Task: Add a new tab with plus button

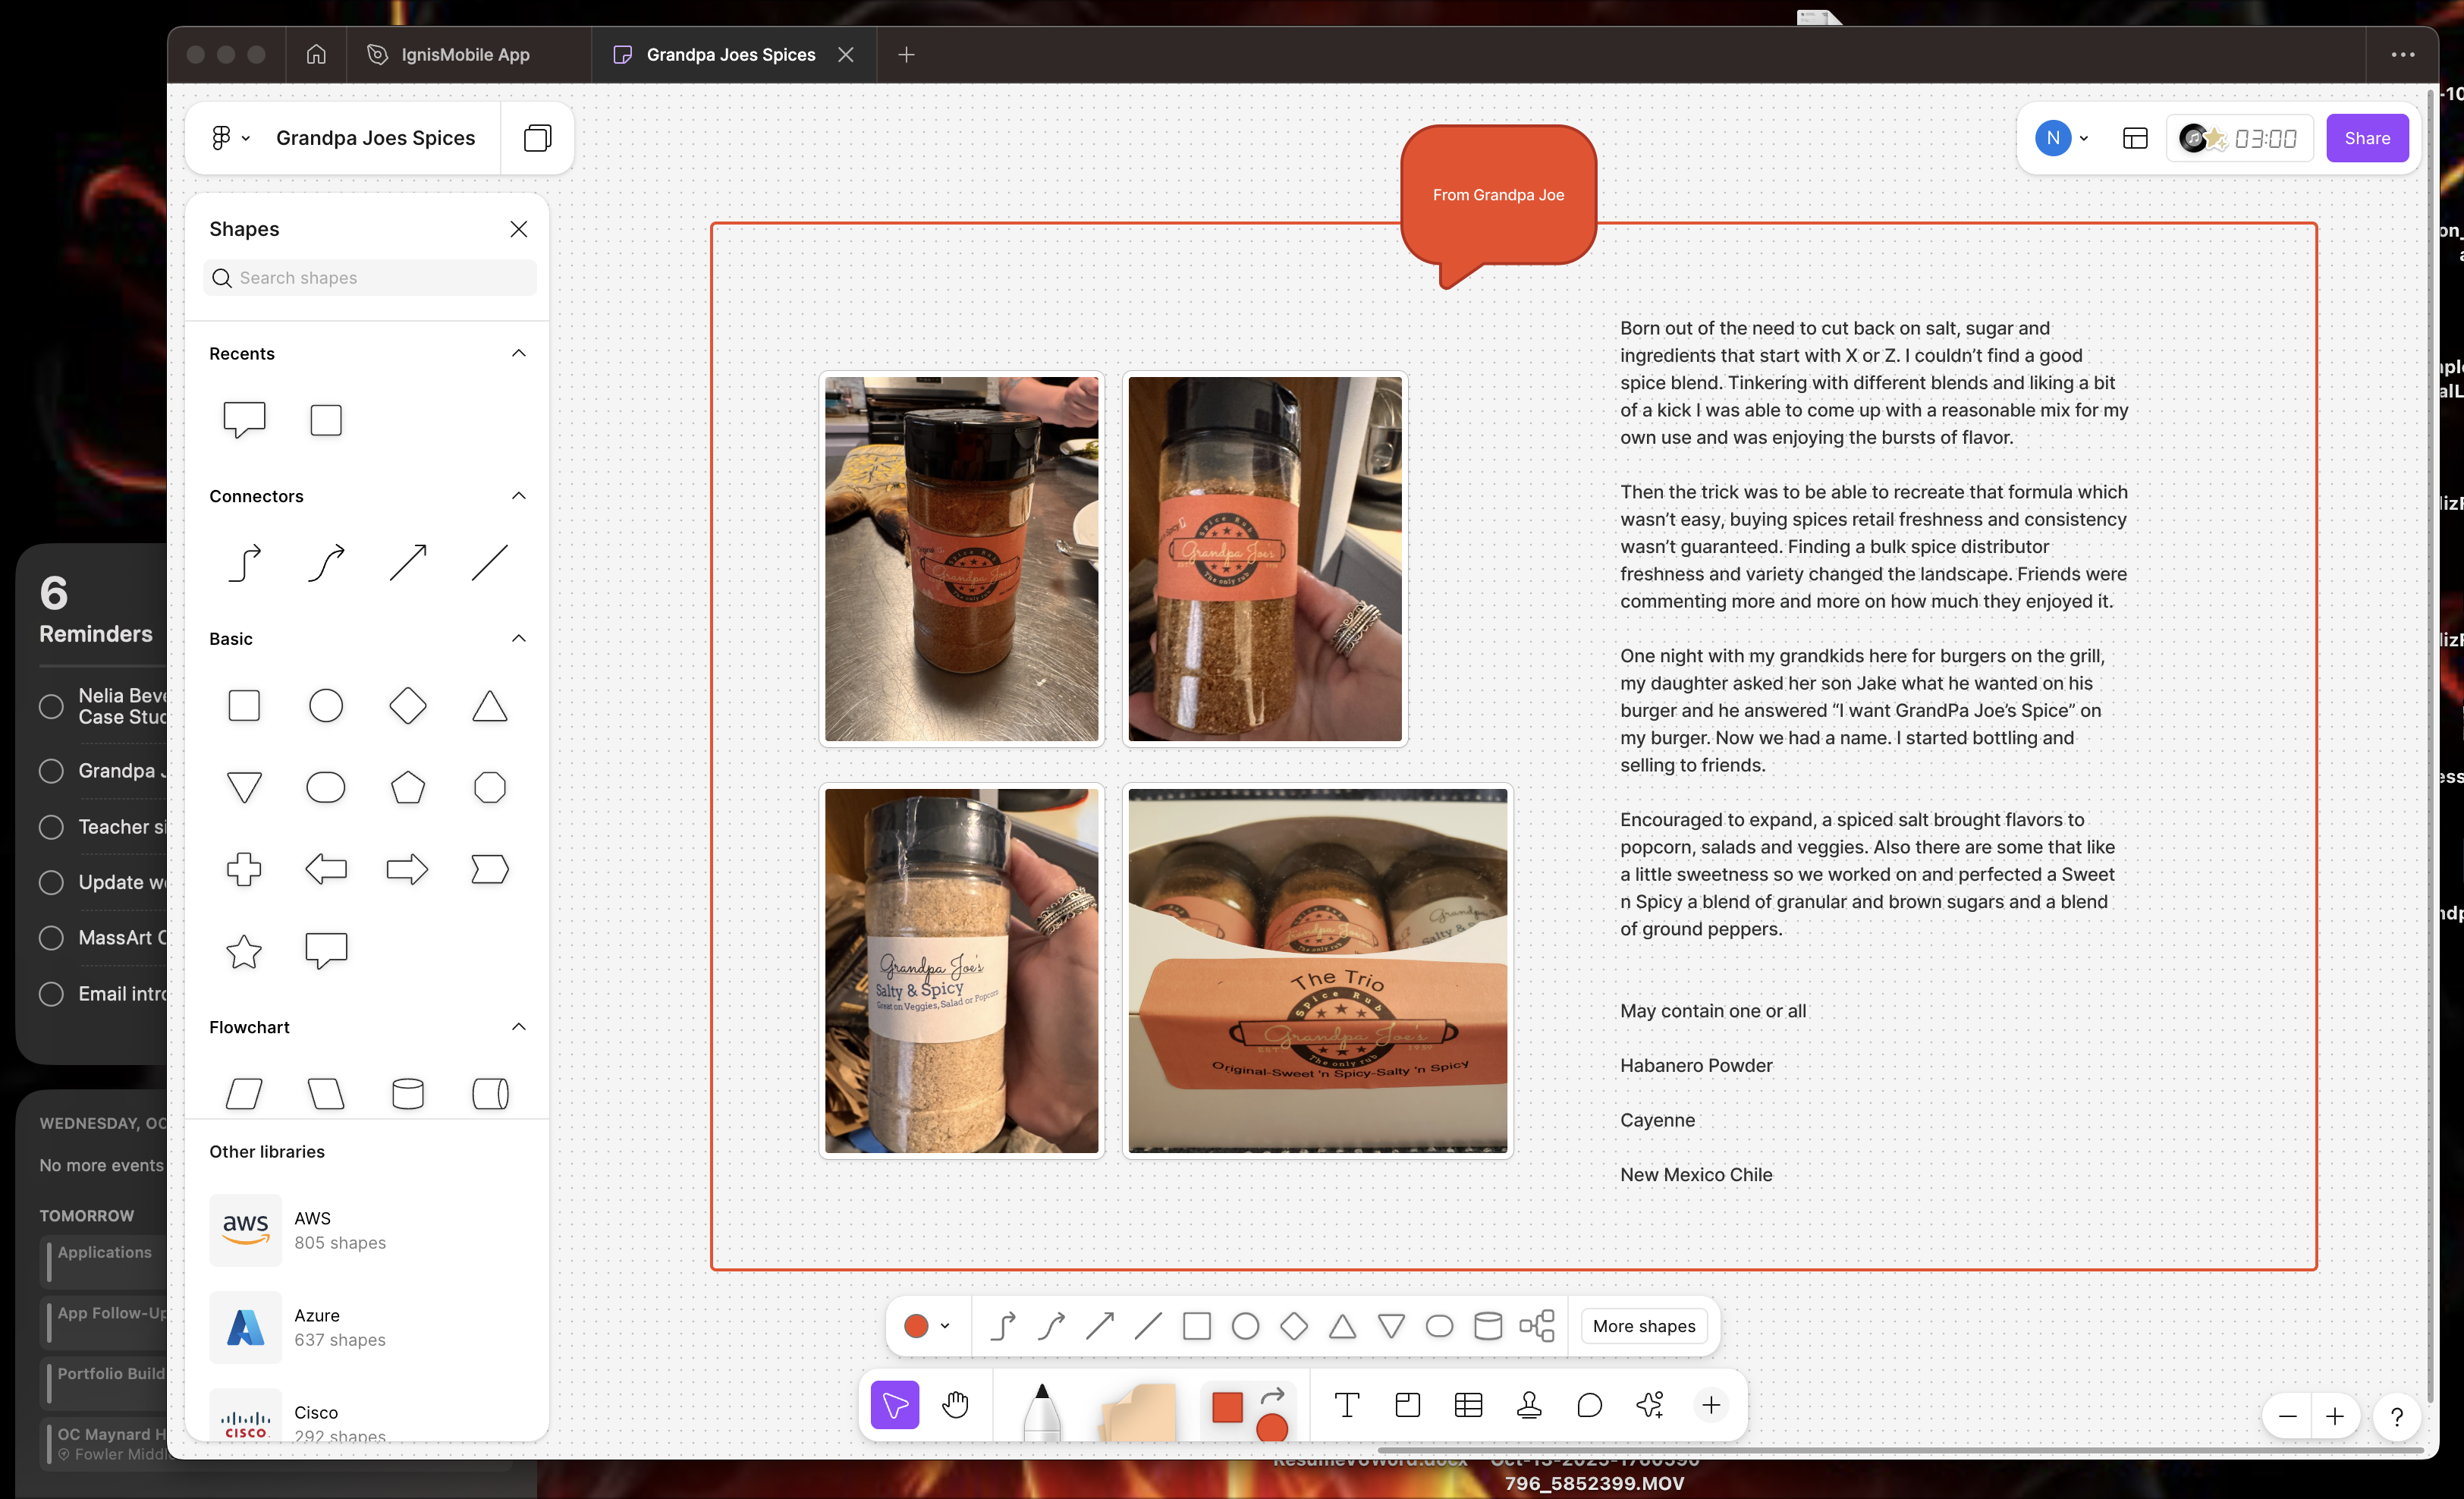Action: pos(906,55)
